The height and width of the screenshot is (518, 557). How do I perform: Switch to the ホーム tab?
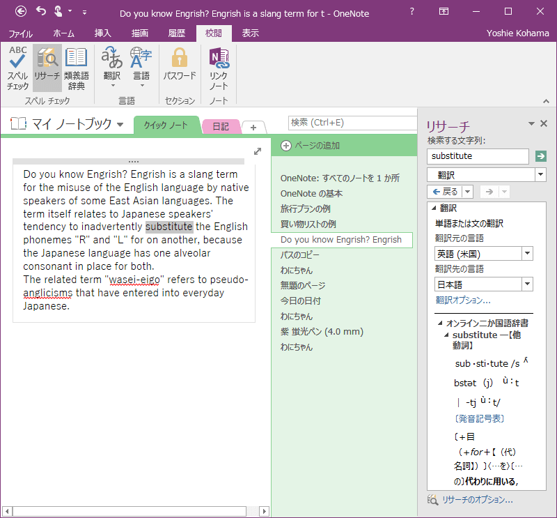[x=64, y=33]
